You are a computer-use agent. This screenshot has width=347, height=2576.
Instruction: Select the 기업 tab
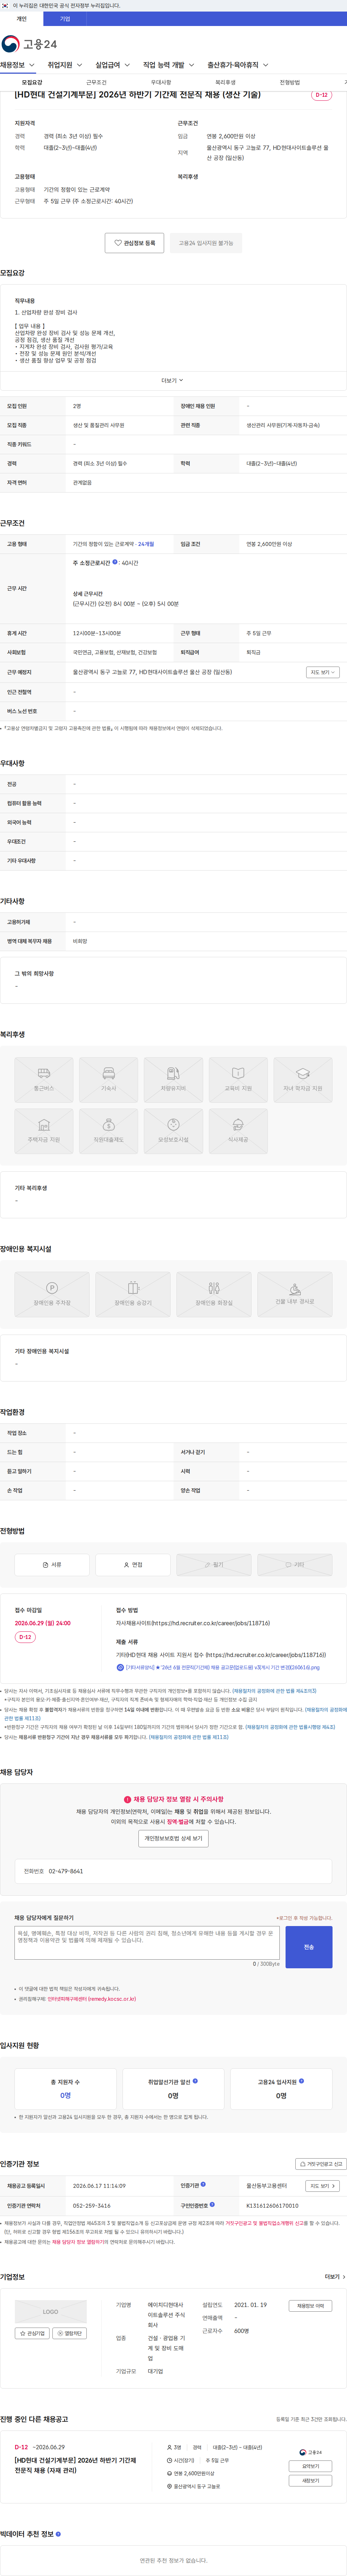(x=65, y=19)
